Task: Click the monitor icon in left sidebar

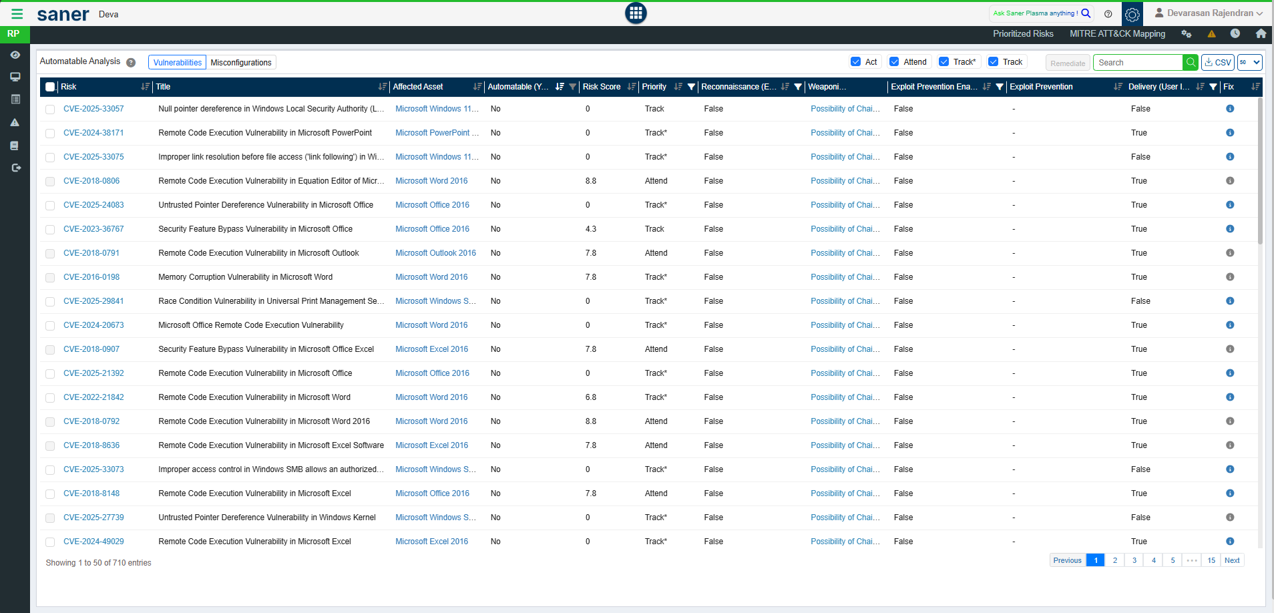Action: [x=15, y=77]
